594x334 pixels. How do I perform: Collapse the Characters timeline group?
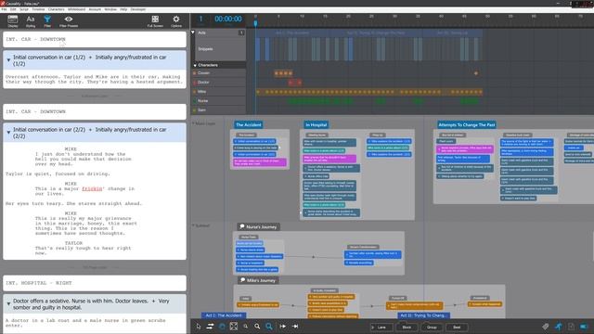[195, 65]
